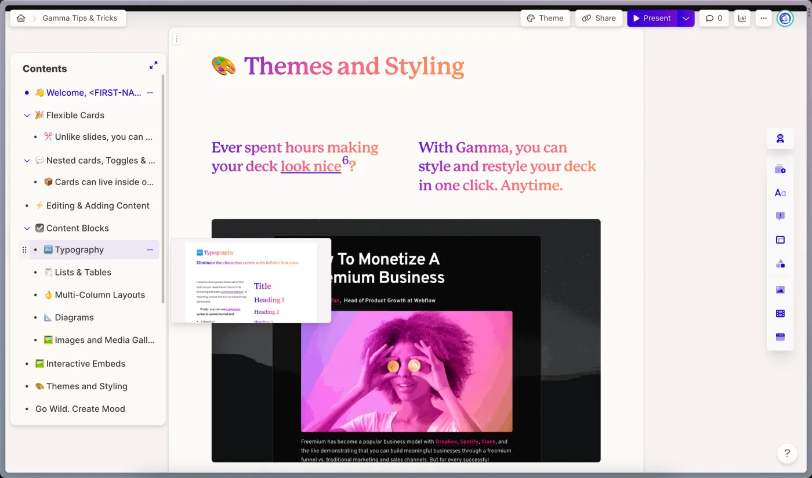The image size is (812, 478).
Task: Click the 'Contents' panel heading
Action: point(45,68)
